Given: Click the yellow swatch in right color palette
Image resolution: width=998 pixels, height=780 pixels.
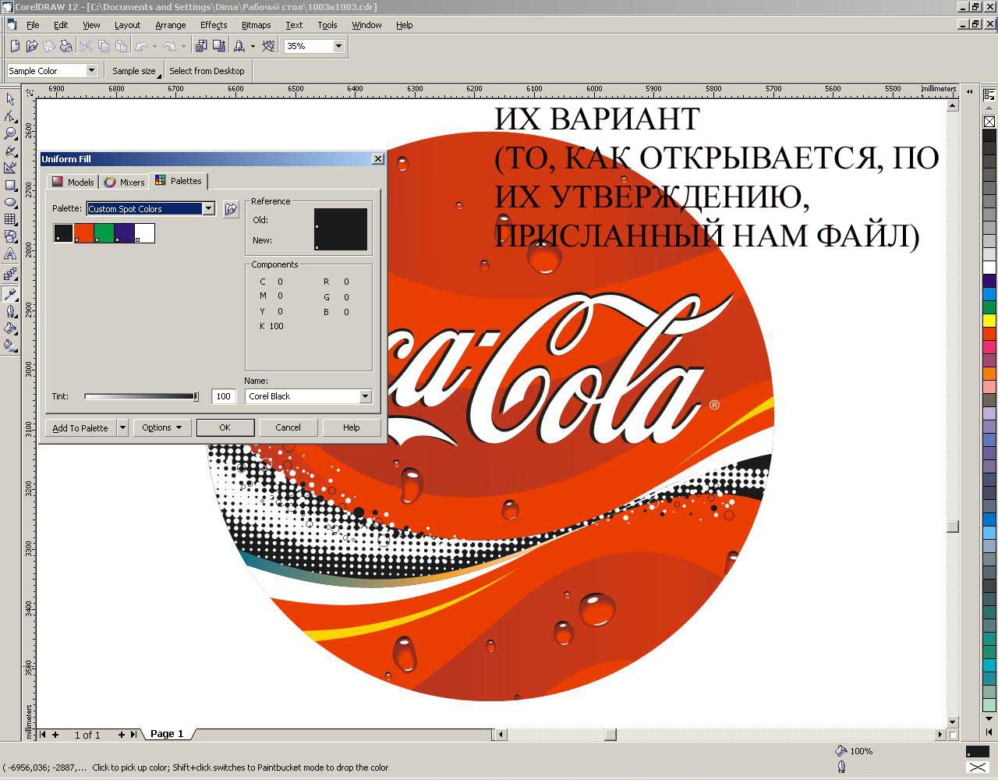Looking at the screenshot, I should coord(989,320).
